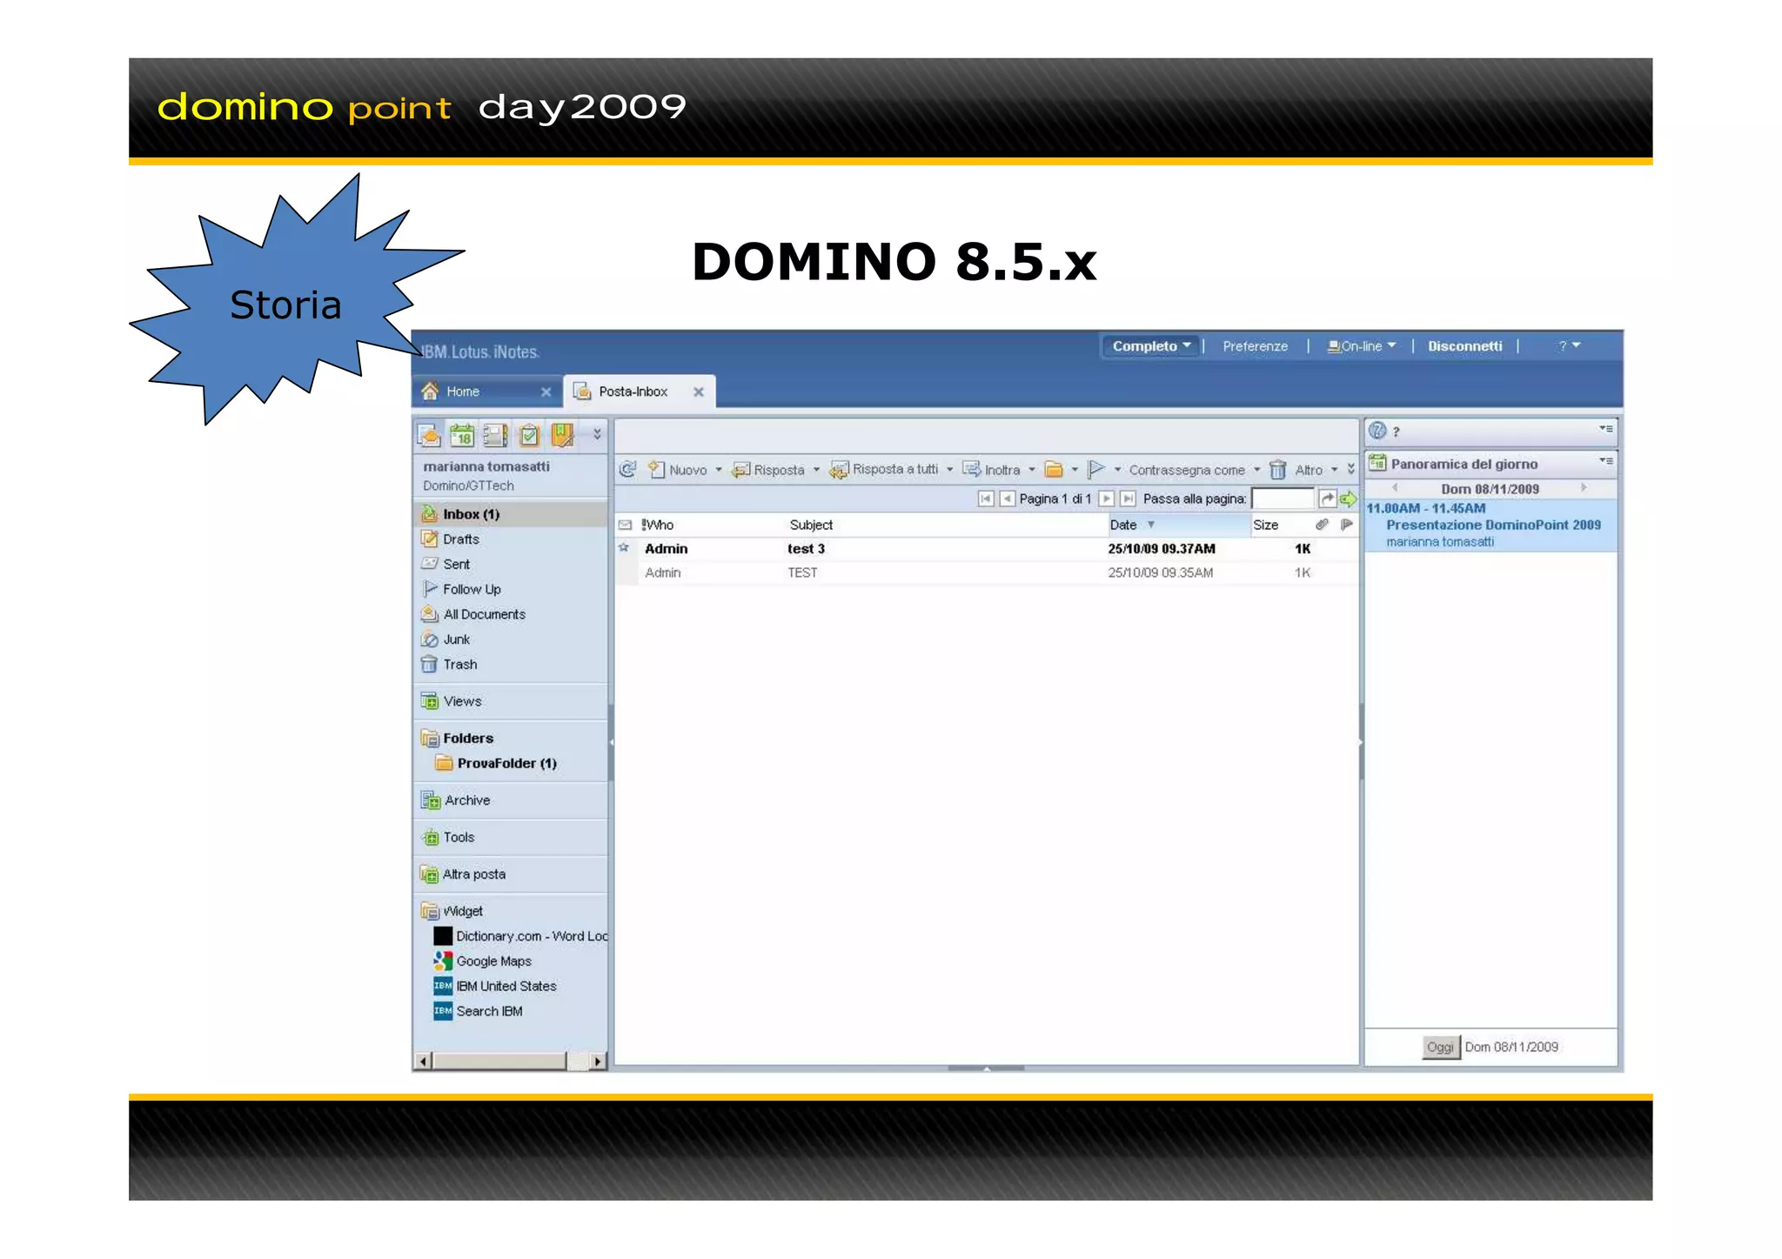Open the Contacts address book icon

tap(495, 434)
